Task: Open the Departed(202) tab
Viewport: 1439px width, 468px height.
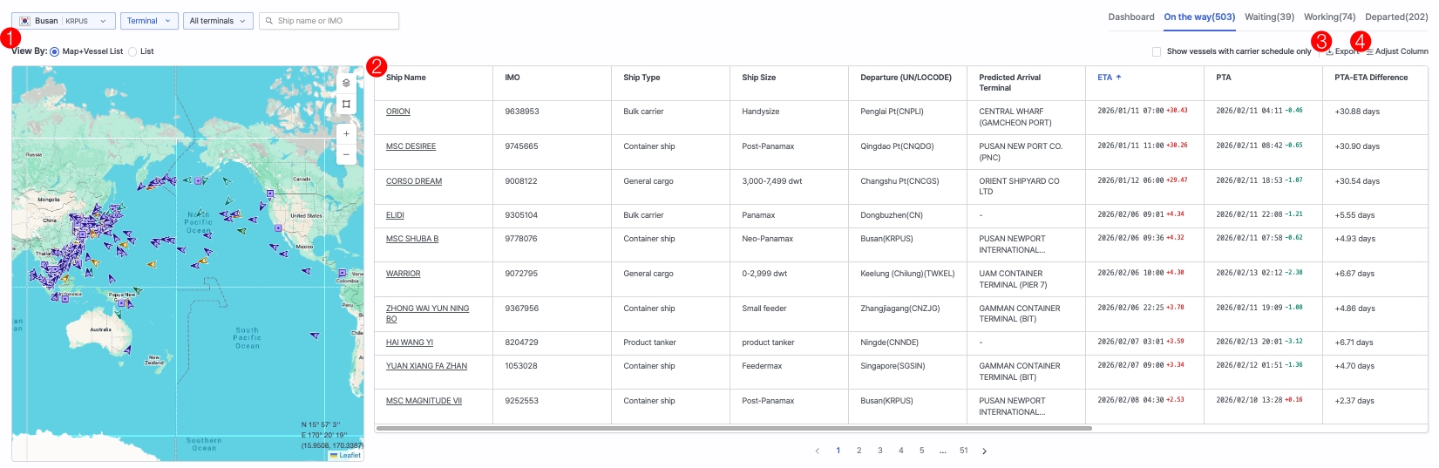Action: [1396, 17]
